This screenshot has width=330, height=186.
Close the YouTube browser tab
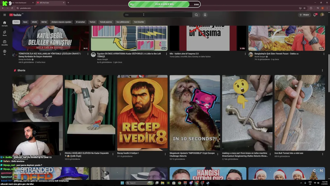tap(64, 3)
